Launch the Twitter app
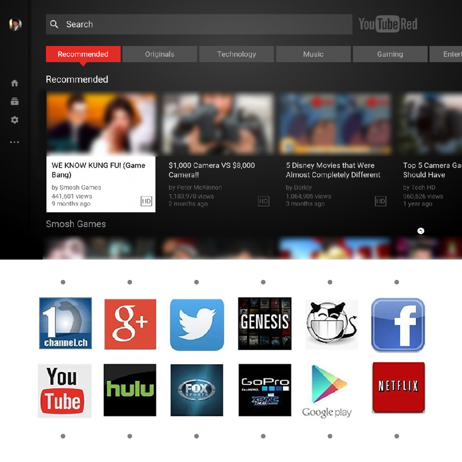Screen dimensions: 462x462 click(197, 323)
